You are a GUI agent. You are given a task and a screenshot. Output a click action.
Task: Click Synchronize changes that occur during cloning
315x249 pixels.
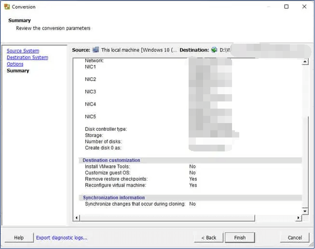[x=135, y=204]
